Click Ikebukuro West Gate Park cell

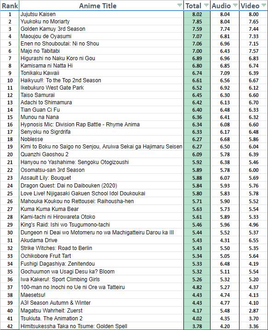point(101,88)
